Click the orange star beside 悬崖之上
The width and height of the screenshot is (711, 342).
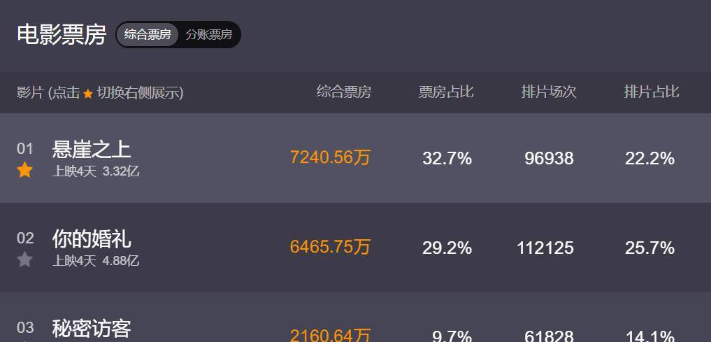click(24, 171)
